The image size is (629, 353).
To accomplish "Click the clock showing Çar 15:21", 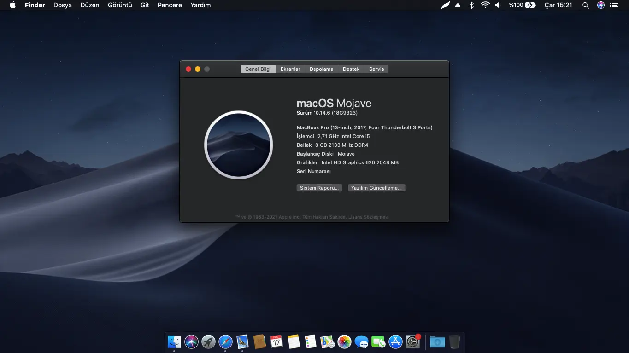I will point(558,5).
